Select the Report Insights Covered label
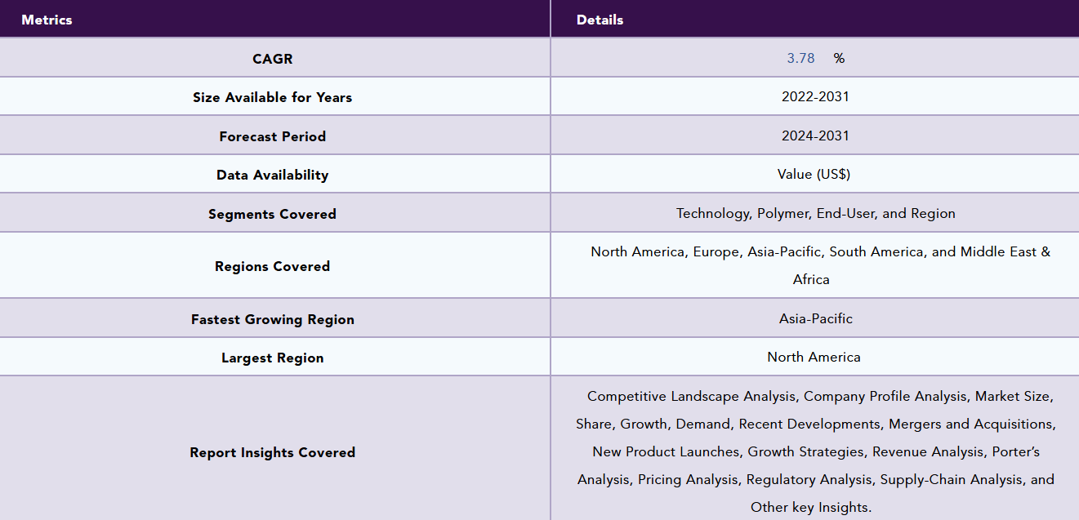The image size is (1079, 520). [273, 452]
